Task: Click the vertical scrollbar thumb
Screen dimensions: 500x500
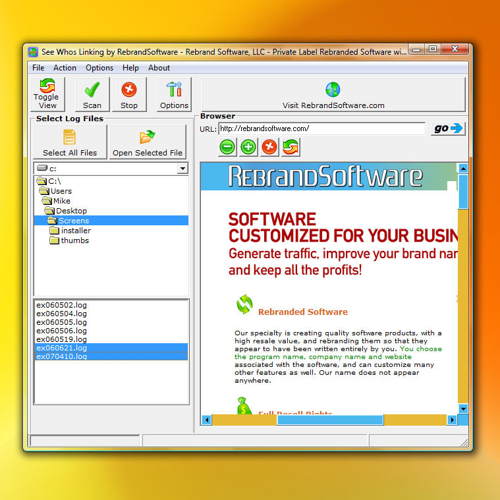Action: click(x=463, y=191)
